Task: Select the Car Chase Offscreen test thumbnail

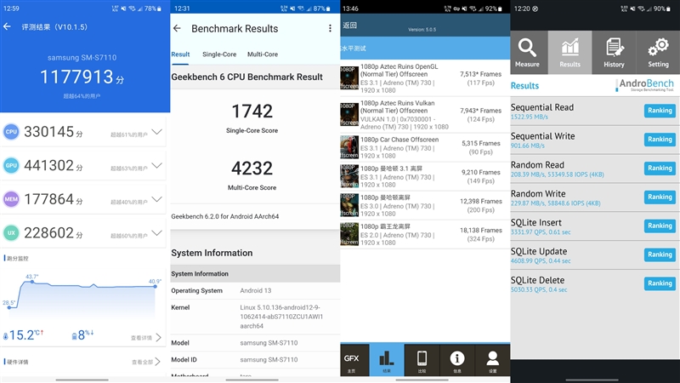Action: pos(349,147)
